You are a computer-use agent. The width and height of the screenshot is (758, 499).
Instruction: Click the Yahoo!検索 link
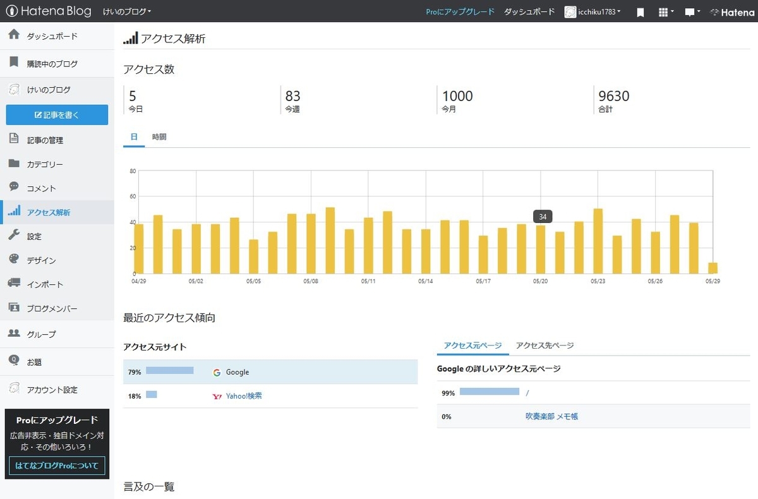coord(244,396)
